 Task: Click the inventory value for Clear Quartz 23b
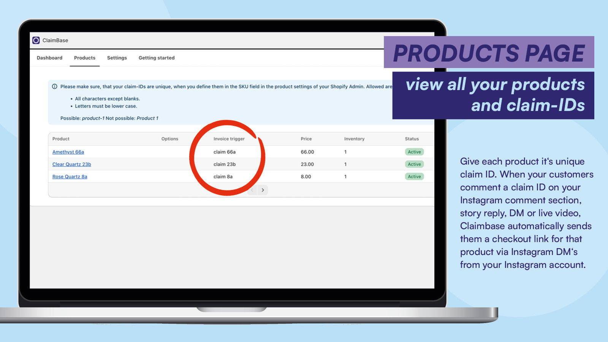click(345, 164)
